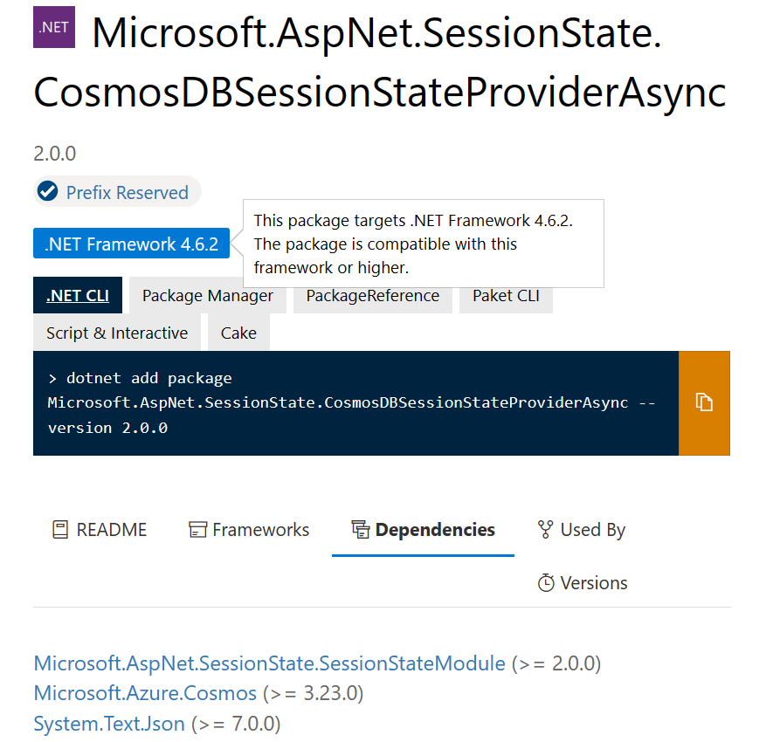Switch to the PackageReference tab
The height and width of the screenshot is (742, 766).
(x=373, y=296)
